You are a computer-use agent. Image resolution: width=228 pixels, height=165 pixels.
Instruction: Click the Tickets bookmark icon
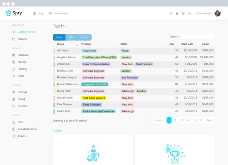tap(13, 136)
